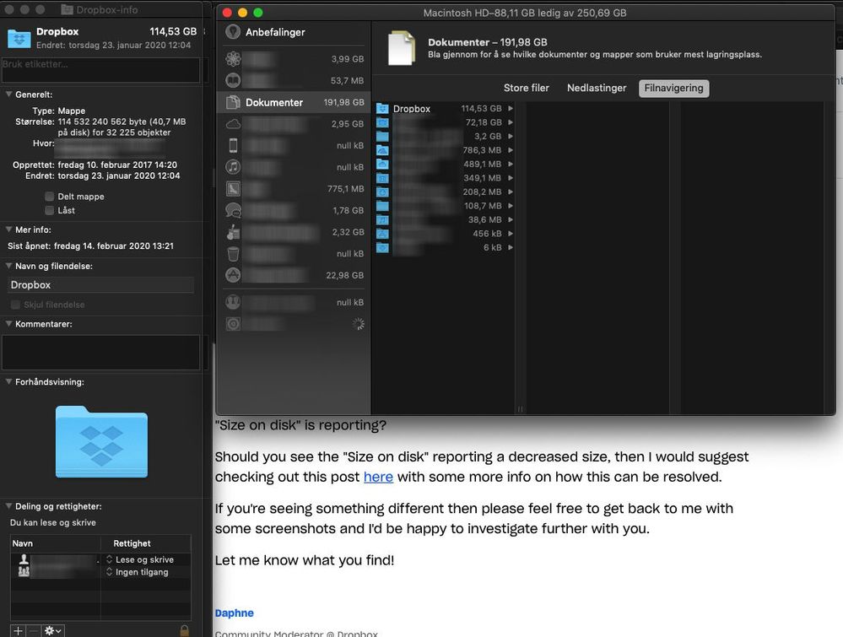Collapse the Mer info section
Screen dimensions: 843x637
(x=8, y=229)
